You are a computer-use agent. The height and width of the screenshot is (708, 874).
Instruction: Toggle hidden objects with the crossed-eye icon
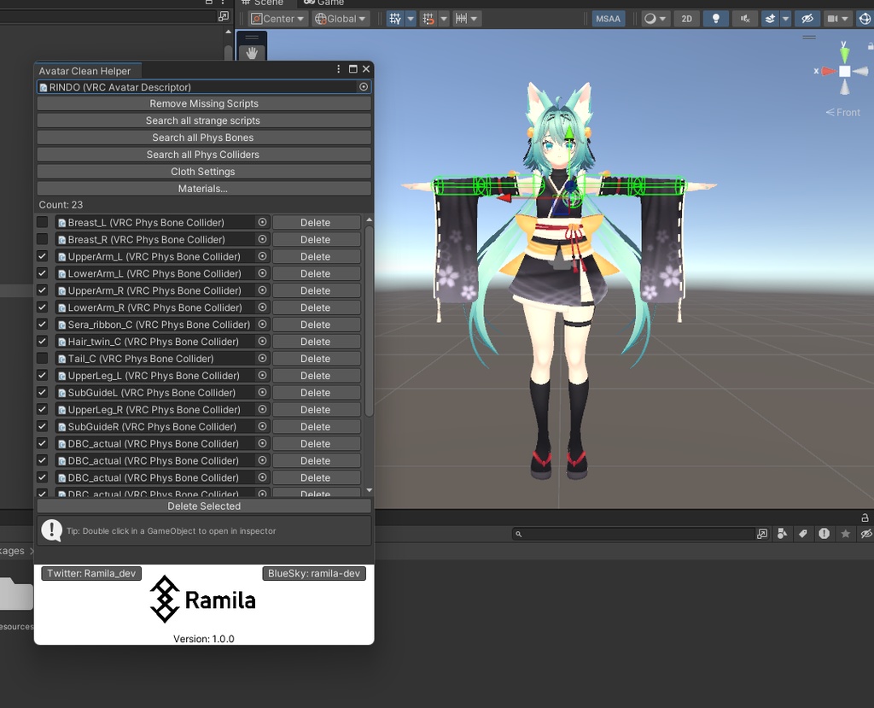pos(807,18)
